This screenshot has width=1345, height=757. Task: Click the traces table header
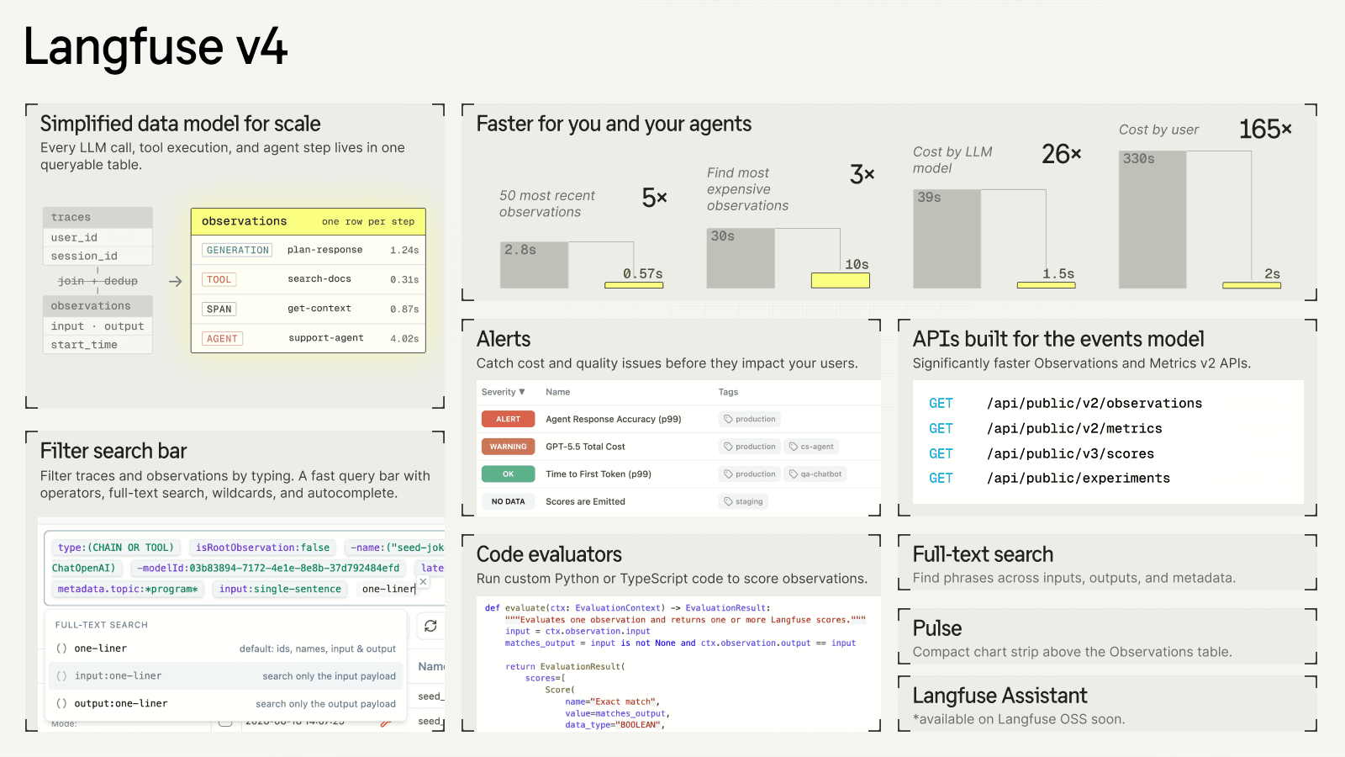click(98, 217)
